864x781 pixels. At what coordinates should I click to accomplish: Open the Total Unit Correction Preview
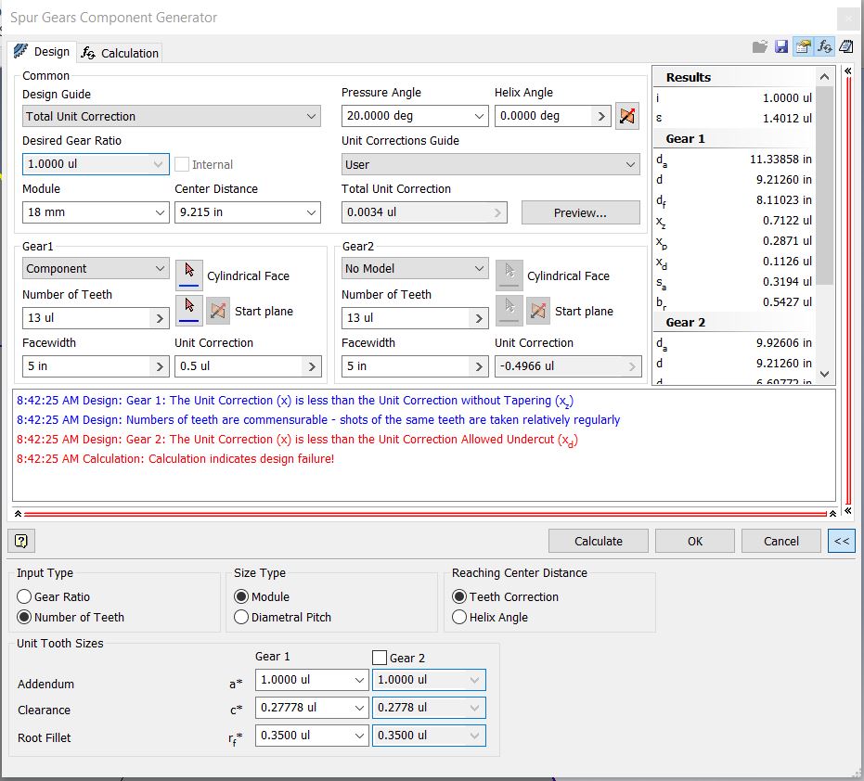click(580, 212)
